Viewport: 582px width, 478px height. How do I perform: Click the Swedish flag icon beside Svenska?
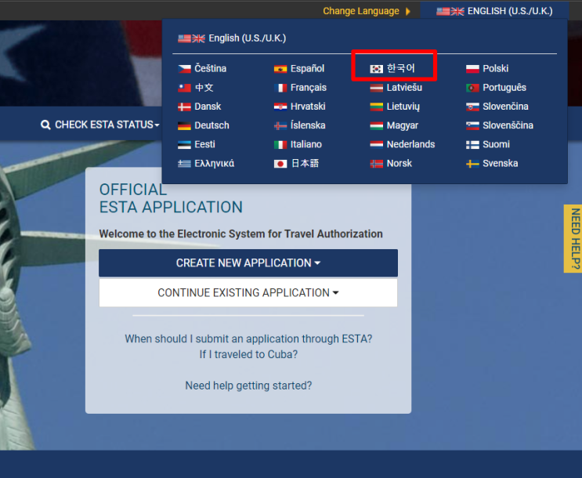click(472, 164)
